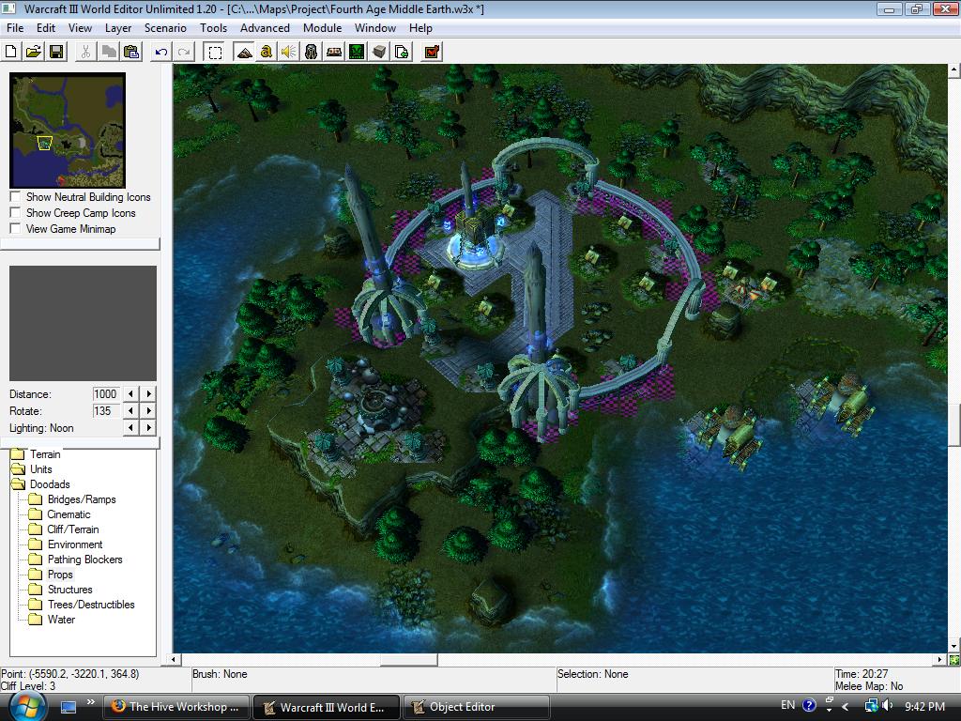Screen dimensions: 961x721
Task: Undo the last action
Action: point(161,53)
